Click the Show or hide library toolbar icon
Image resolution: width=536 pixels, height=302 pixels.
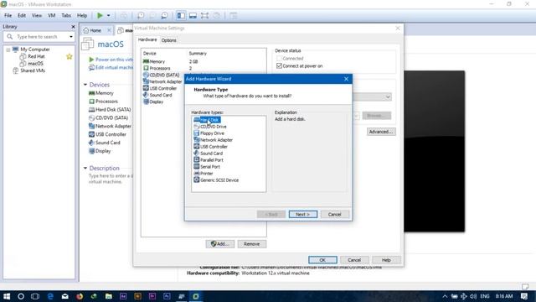(x=181, y=15)
